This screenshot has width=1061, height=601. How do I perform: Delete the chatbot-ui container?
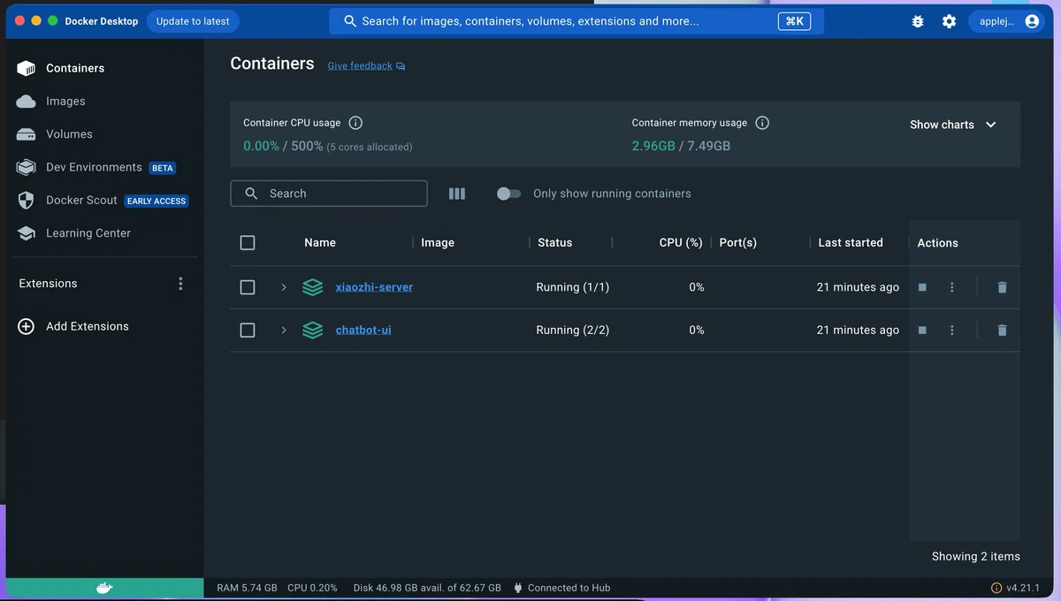pos(1002,330)
